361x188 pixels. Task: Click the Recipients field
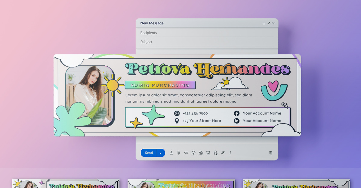[x=207, y=33]
